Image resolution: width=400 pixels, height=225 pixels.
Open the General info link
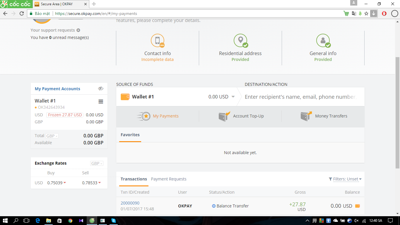[x=323, y=53]
